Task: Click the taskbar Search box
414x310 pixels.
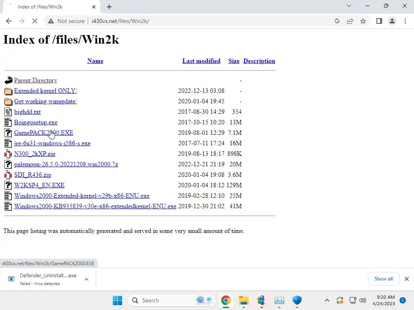Action: (x=171, y=300)
